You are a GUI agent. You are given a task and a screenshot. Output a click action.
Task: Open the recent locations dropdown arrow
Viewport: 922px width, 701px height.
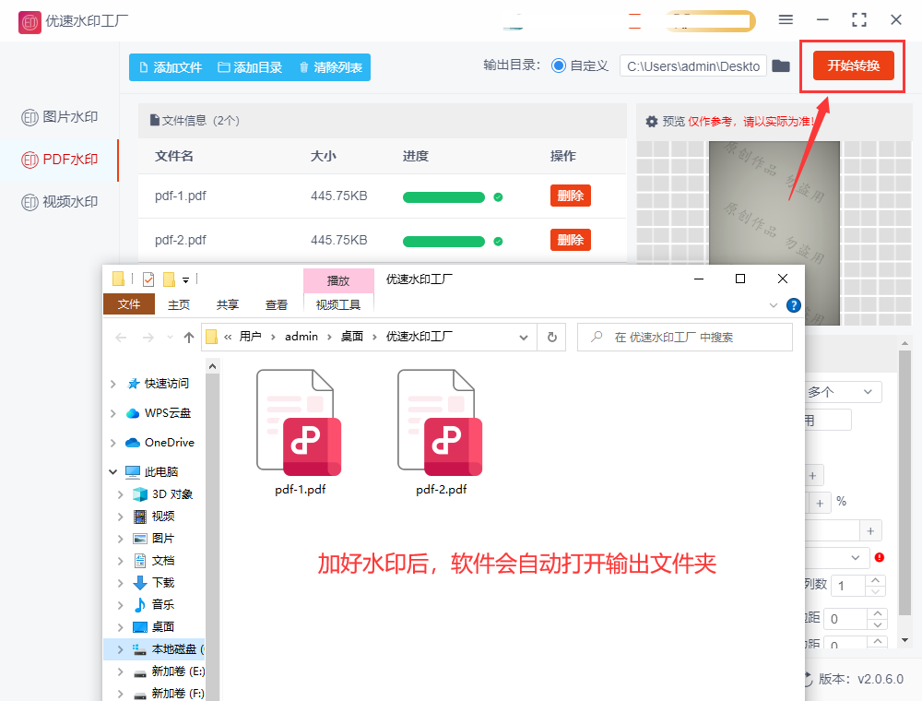(x=170, y=338)
